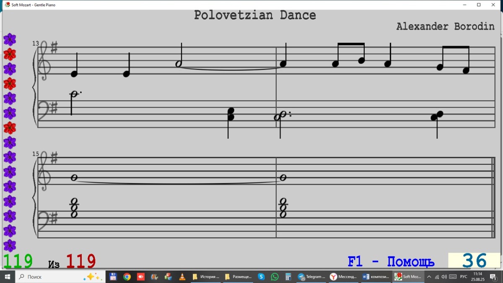Click the F1 - Помощь help label
The width and height of the screenshot is (503, 283).
[x=391, y=262]
